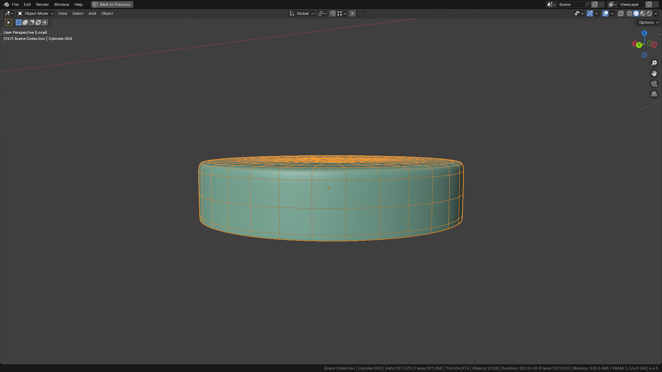The height and width of the screenshot is (372, 662).
Task: Toggle X-ray mode
Action: point(621,13)
